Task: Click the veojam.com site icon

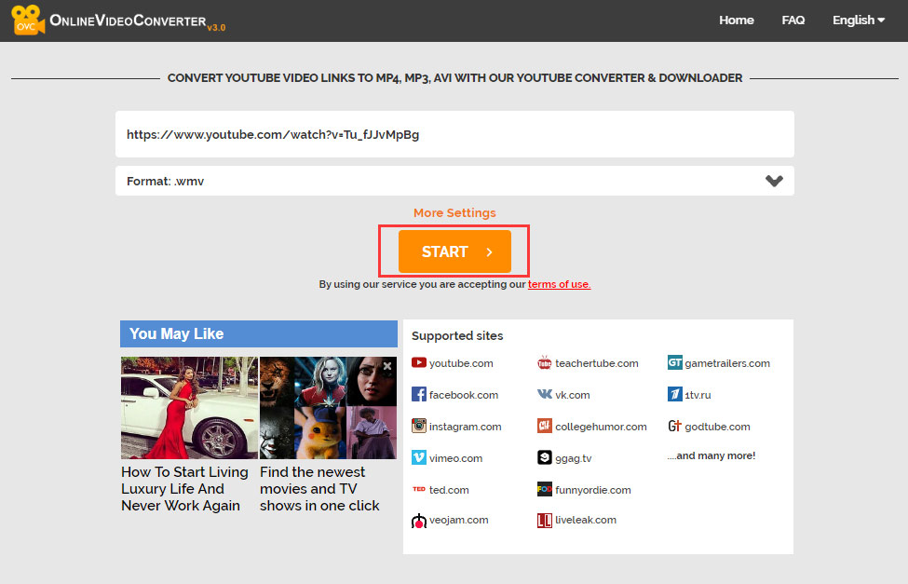Action: (419, 521)
